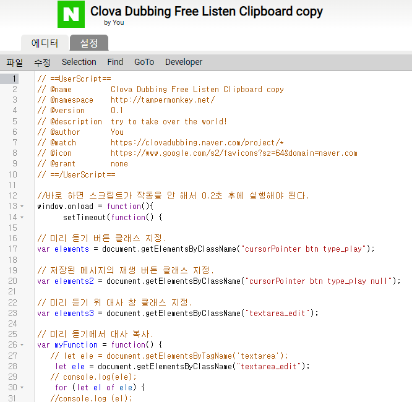Click the Korean comment on line 12
Image resolution: width=412 pixels, height=402 pixels.
pyautogui.click(x=173, y=195)
